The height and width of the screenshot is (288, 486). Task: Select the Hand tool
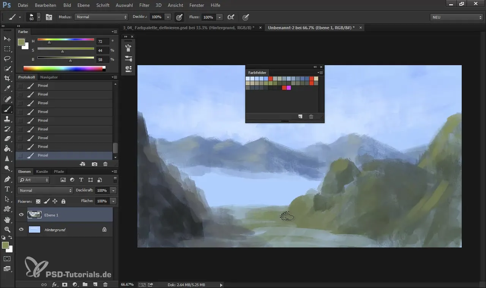tap(7, 219)
